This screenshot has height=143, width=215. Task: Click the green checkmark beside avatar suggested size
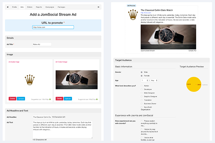50,99
